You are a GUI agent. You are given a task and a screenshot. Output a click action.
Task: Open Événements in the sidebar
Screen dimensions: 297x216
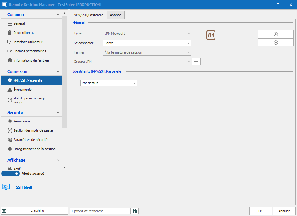point(22,90)
